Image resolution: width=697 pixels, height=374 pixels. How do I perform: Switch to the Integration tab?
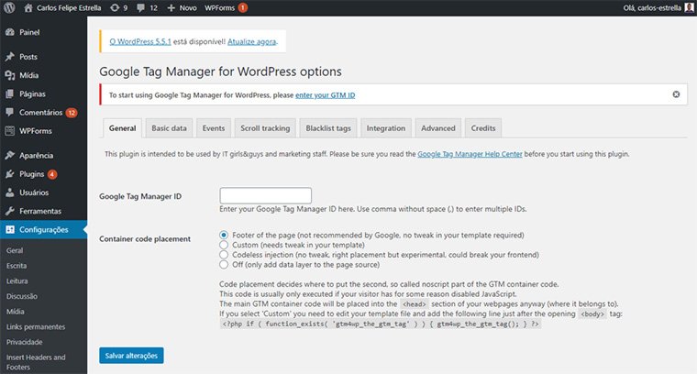pos(386,128)
